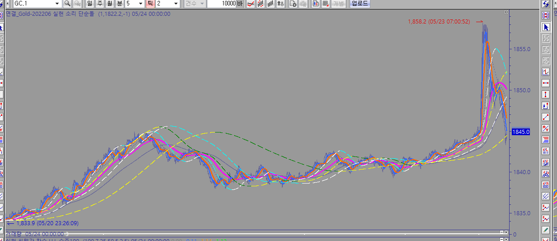Viewport: 557px width, 241px height.
Task: Select the 월 (monthly) period button
Action: pos(109,4)
